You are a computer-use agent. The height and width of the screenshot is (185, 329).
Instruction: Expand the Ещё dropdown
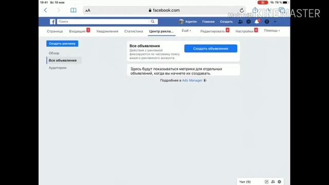tap(186, 31)
